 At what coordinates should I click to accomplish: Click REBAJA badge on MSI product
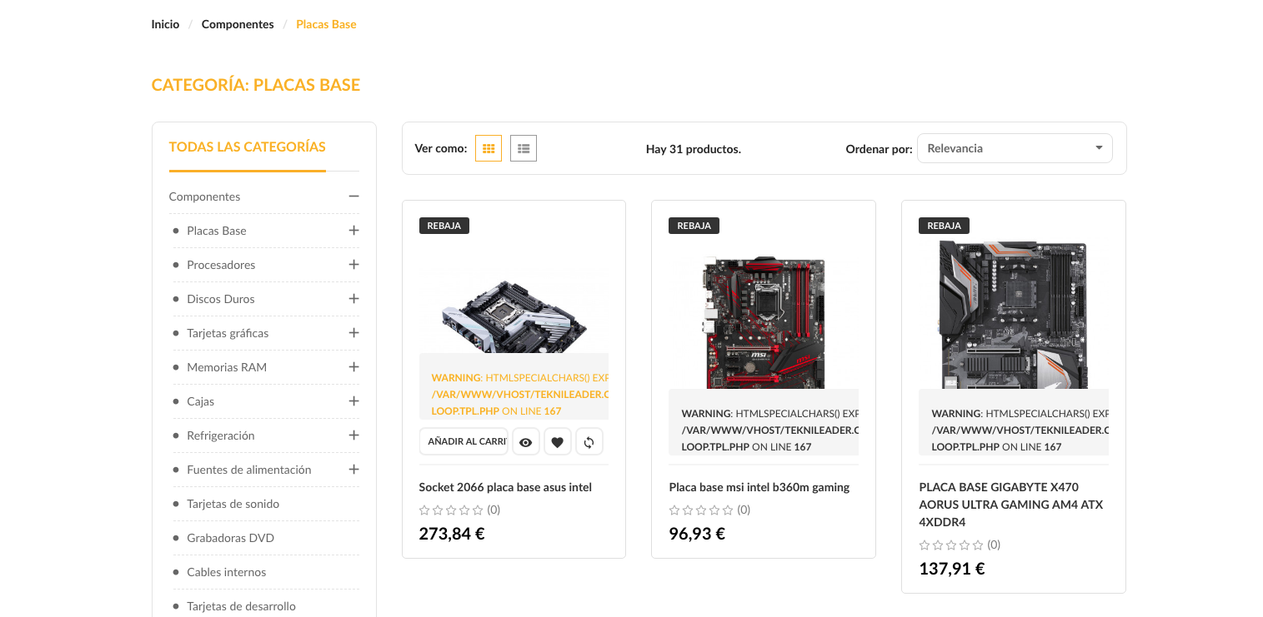694,226
